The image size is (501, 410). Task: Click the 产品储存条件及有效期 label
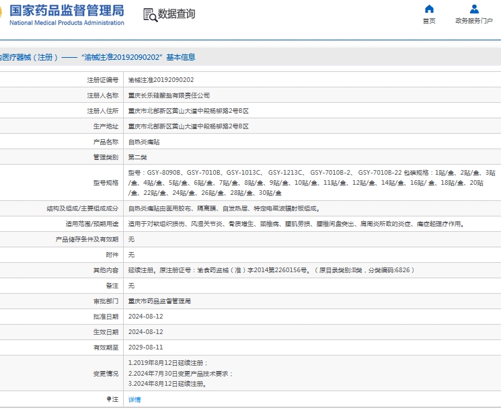tap(87, 239)
